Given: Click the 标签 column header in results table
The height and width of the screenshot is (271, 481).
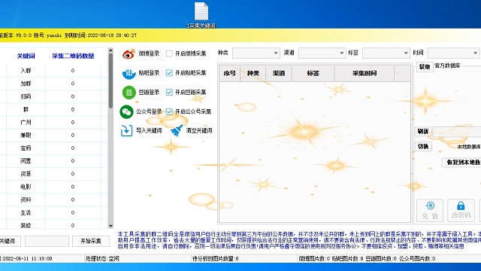Looking at the screenshot, I should coord(313,73).
